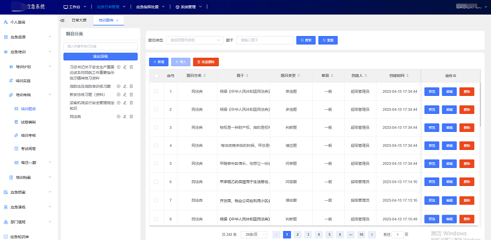Click the category keyword filter input

tap(101, 46)
